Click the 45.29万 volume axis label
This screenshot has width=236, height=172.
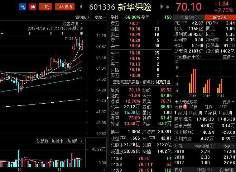tap(99, 149)
